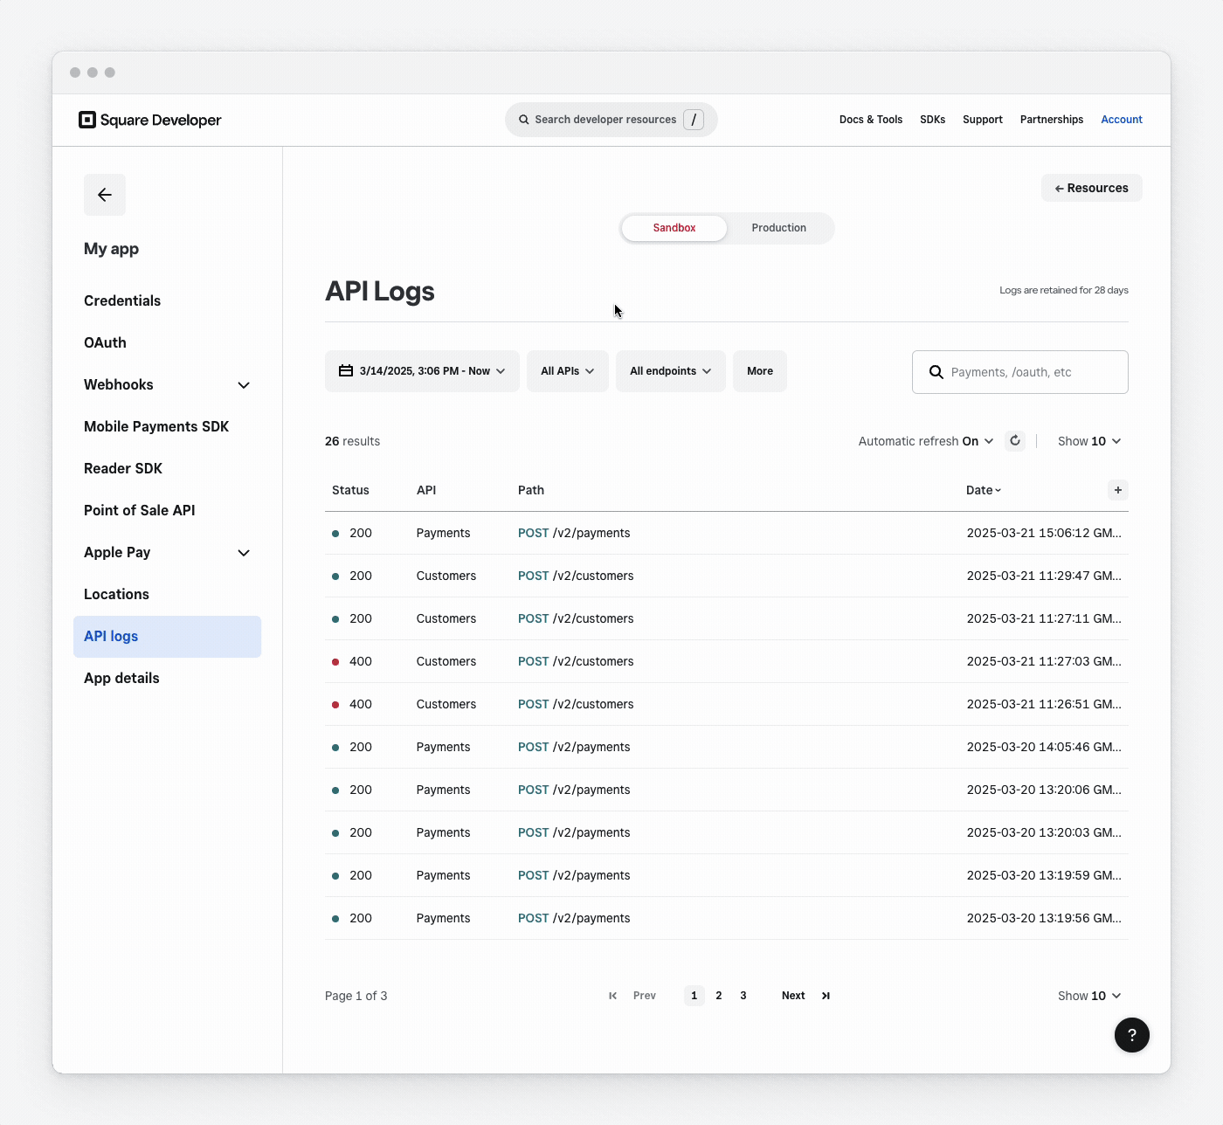Open log row dated 2025-03-20 14:05:46

click(x=727, y=747)
